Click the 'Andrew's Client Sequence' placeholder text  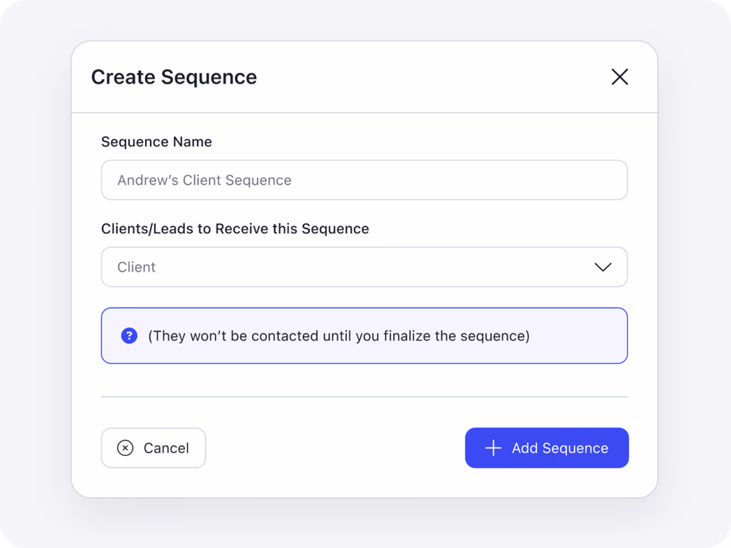pos(204,180)
